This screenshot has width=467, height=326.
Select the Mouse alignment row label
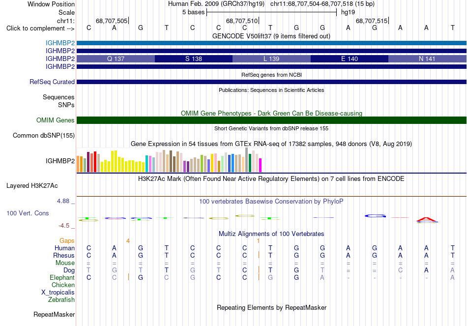(65, 263)
